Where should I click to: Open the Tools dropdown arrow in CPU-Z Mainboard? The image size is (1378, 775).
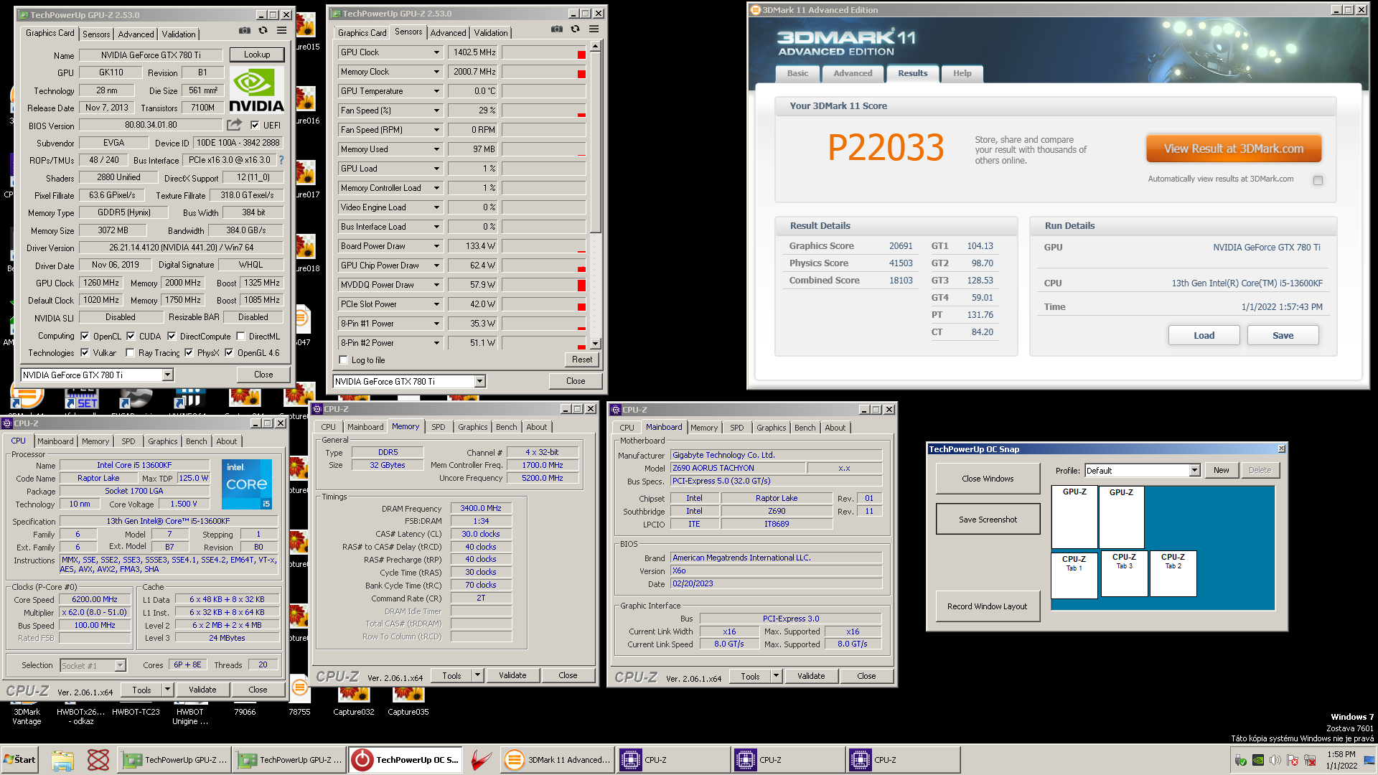pos(775,676)
